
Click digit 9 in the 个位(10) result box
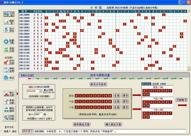[148, 117]
